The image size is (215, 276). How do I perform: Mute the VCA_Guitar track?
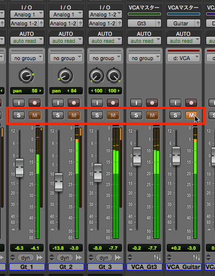pos(191,115)
